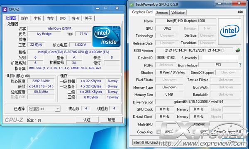This screenshot has height=149, width=249.
Task: Toggle the DirectCompute 5.0 checkbox
Action: pyautogui.click(x=211, y=132)
